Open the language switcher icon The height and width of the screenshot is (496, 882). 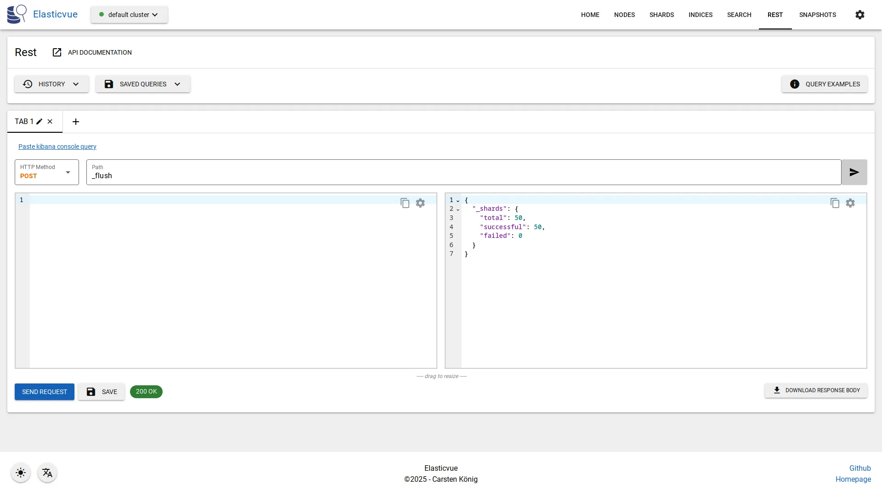47,473
